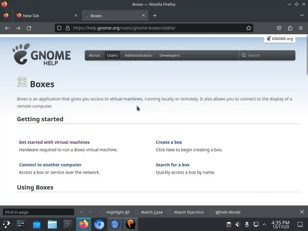Select the Boxes tab
Screen dimensions: 308x231
[x=115, y=16]
